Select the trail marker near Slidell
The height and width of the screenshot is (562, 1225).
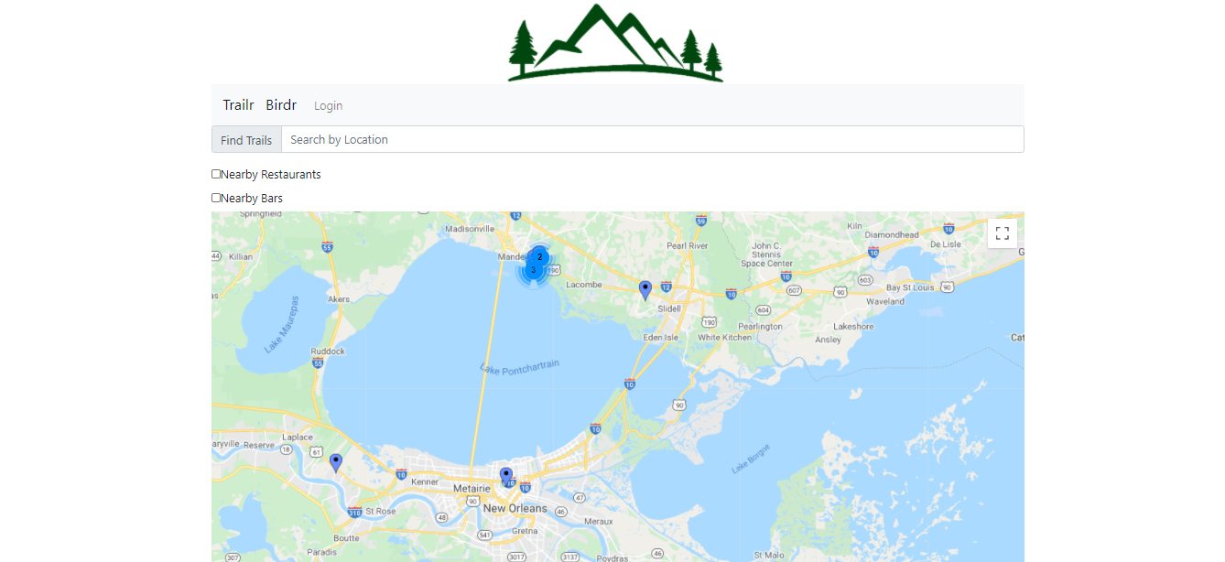645,290
